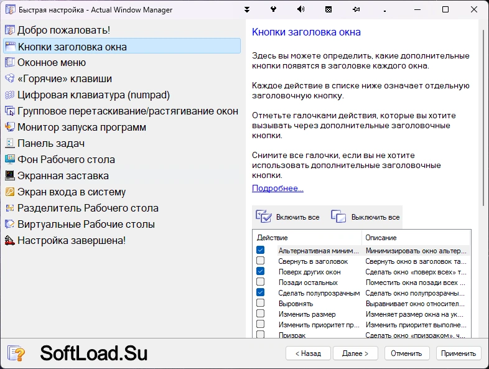Click the 'Выключить все' icon
Viewport: 489px width, 369px height.
338,217
